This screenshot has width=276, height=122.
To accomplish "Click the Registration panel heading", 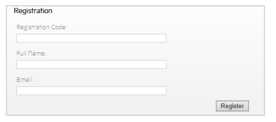I will coord(33,11).
